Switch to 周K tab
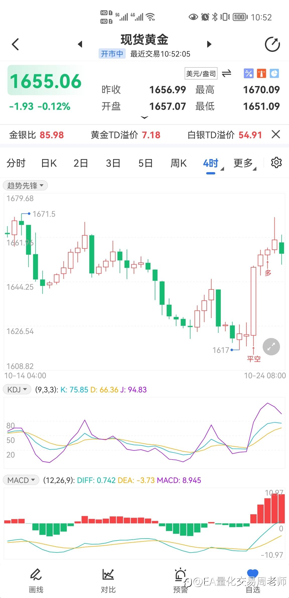 coord(179,163)
